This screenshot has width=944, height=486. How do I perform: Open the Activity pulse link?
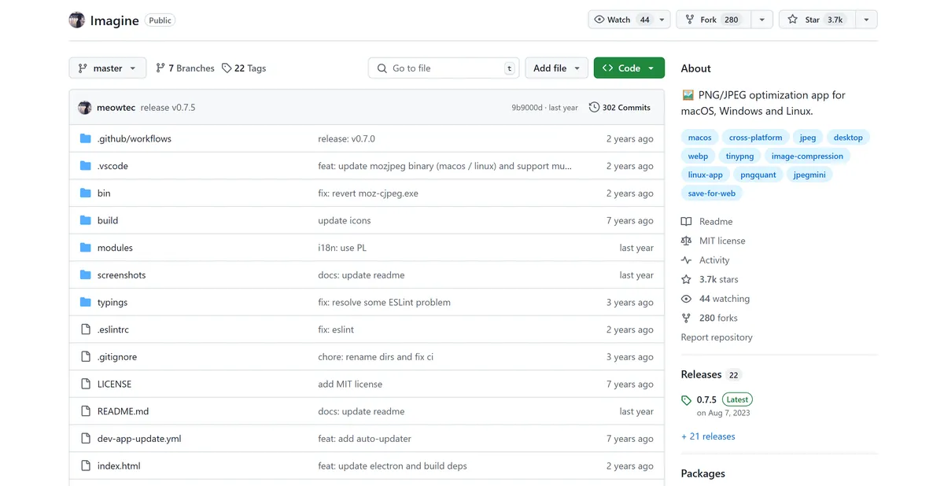tap(687, 260)
